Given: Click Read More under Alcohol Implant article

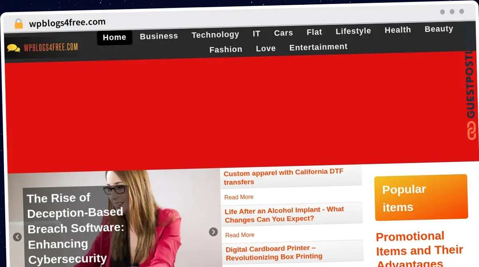Looking at the screenshot, I should (239, 235).
